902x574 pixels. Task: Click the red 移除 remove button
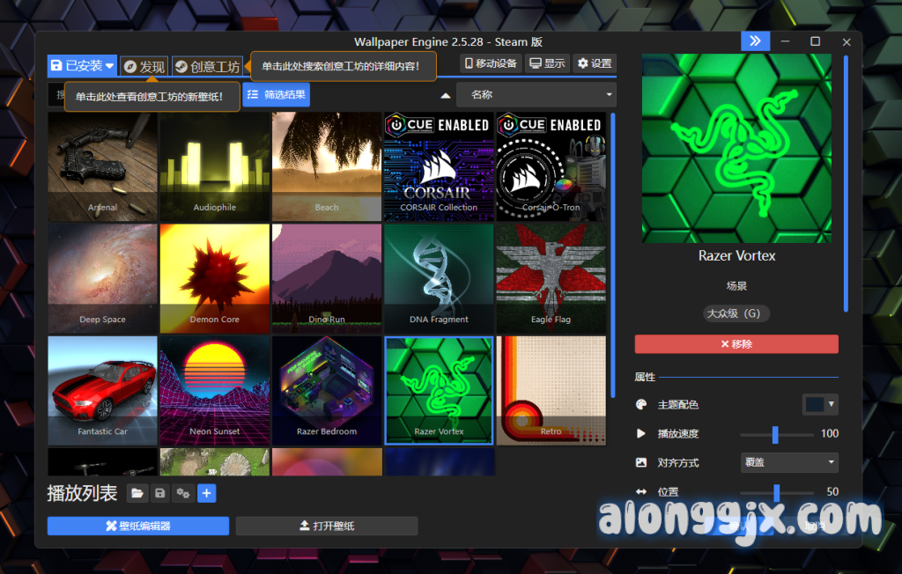point(736,344)
